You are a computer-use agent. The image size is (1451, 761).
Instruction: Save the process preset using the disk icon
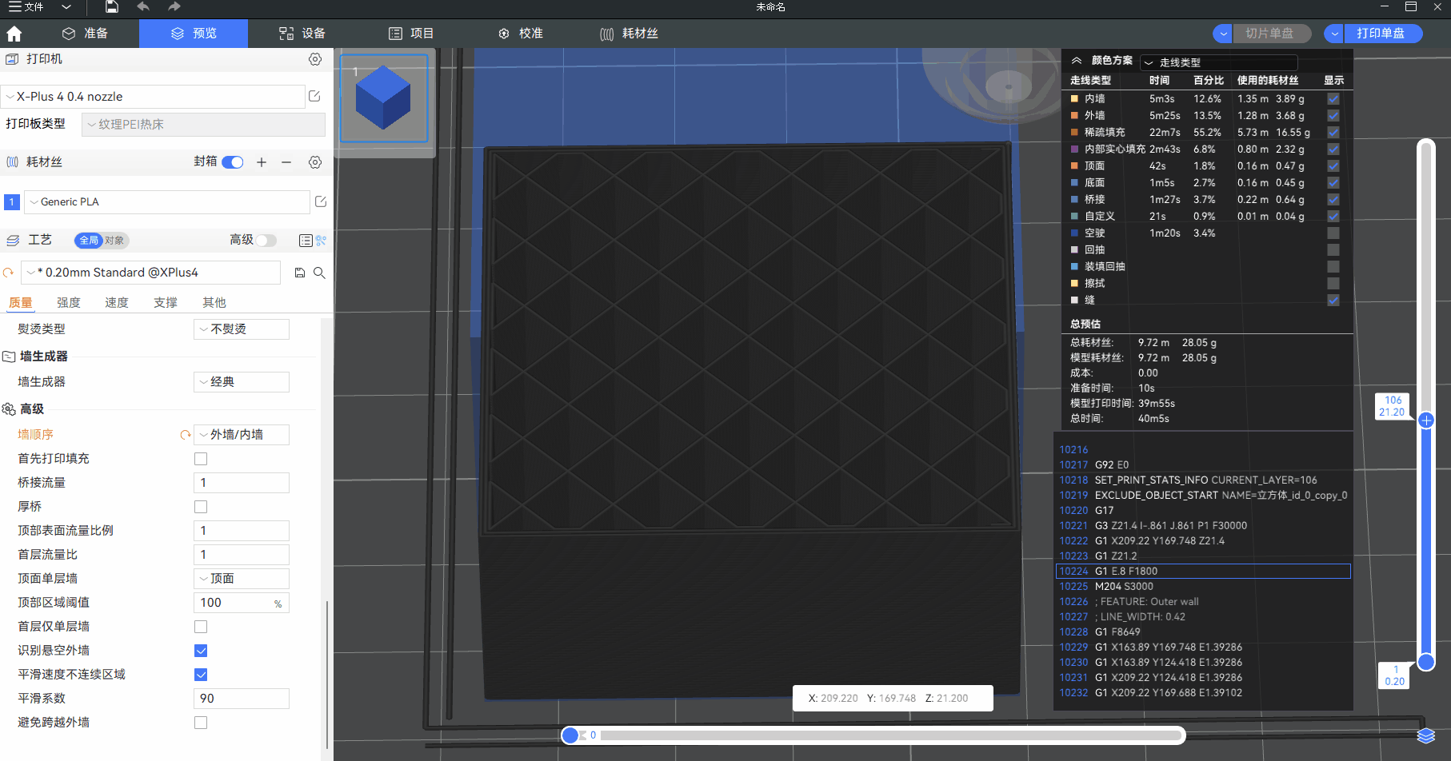click(300, 273)
